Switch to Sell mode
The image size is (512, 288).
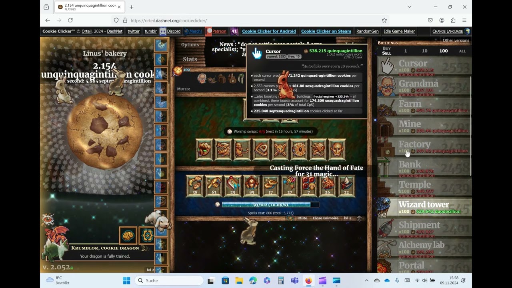point(387,53)
